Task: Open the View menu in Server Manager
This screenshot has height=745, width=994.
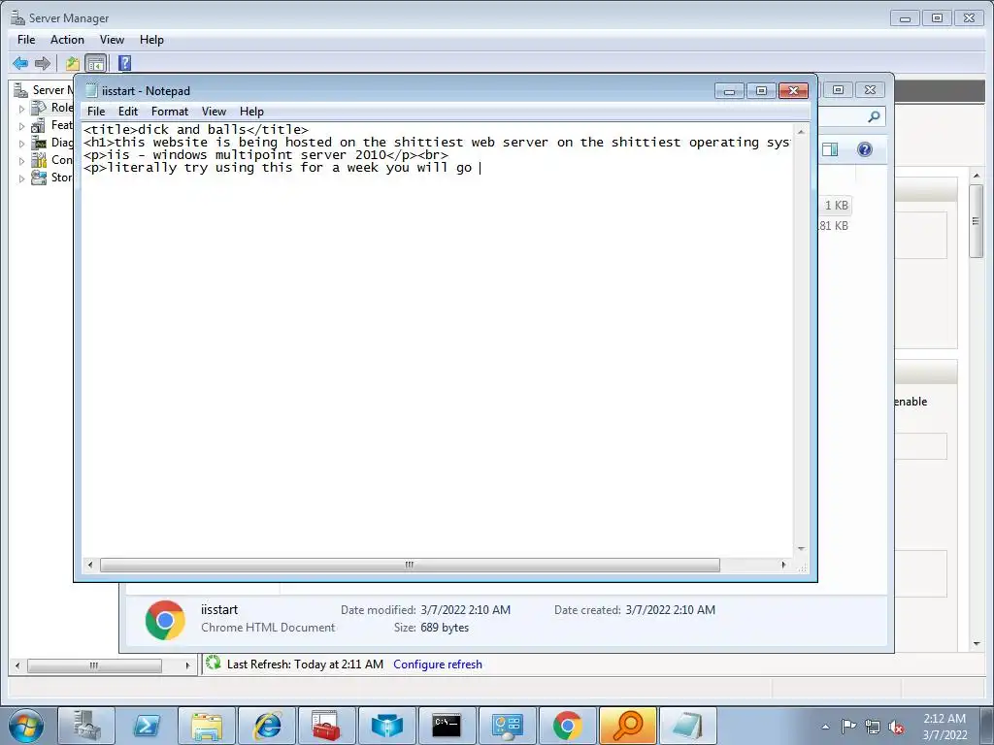Action: click(x=112, y=39)
